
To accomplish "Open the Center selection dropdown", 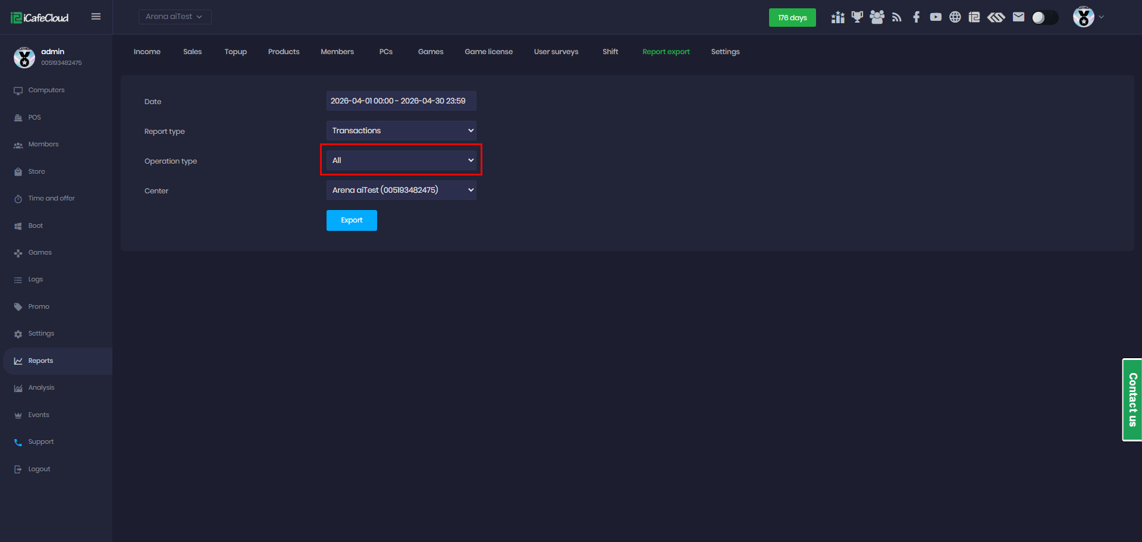I will [x=401, y=190].
